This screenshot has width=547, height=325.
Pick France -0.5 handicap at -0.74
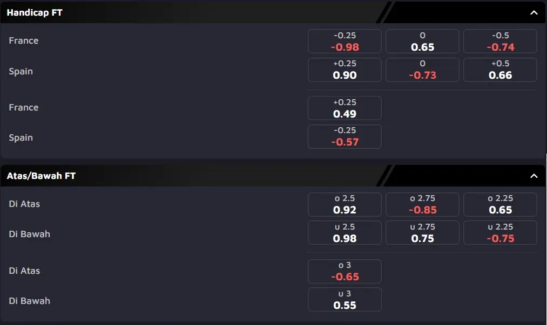500,41
